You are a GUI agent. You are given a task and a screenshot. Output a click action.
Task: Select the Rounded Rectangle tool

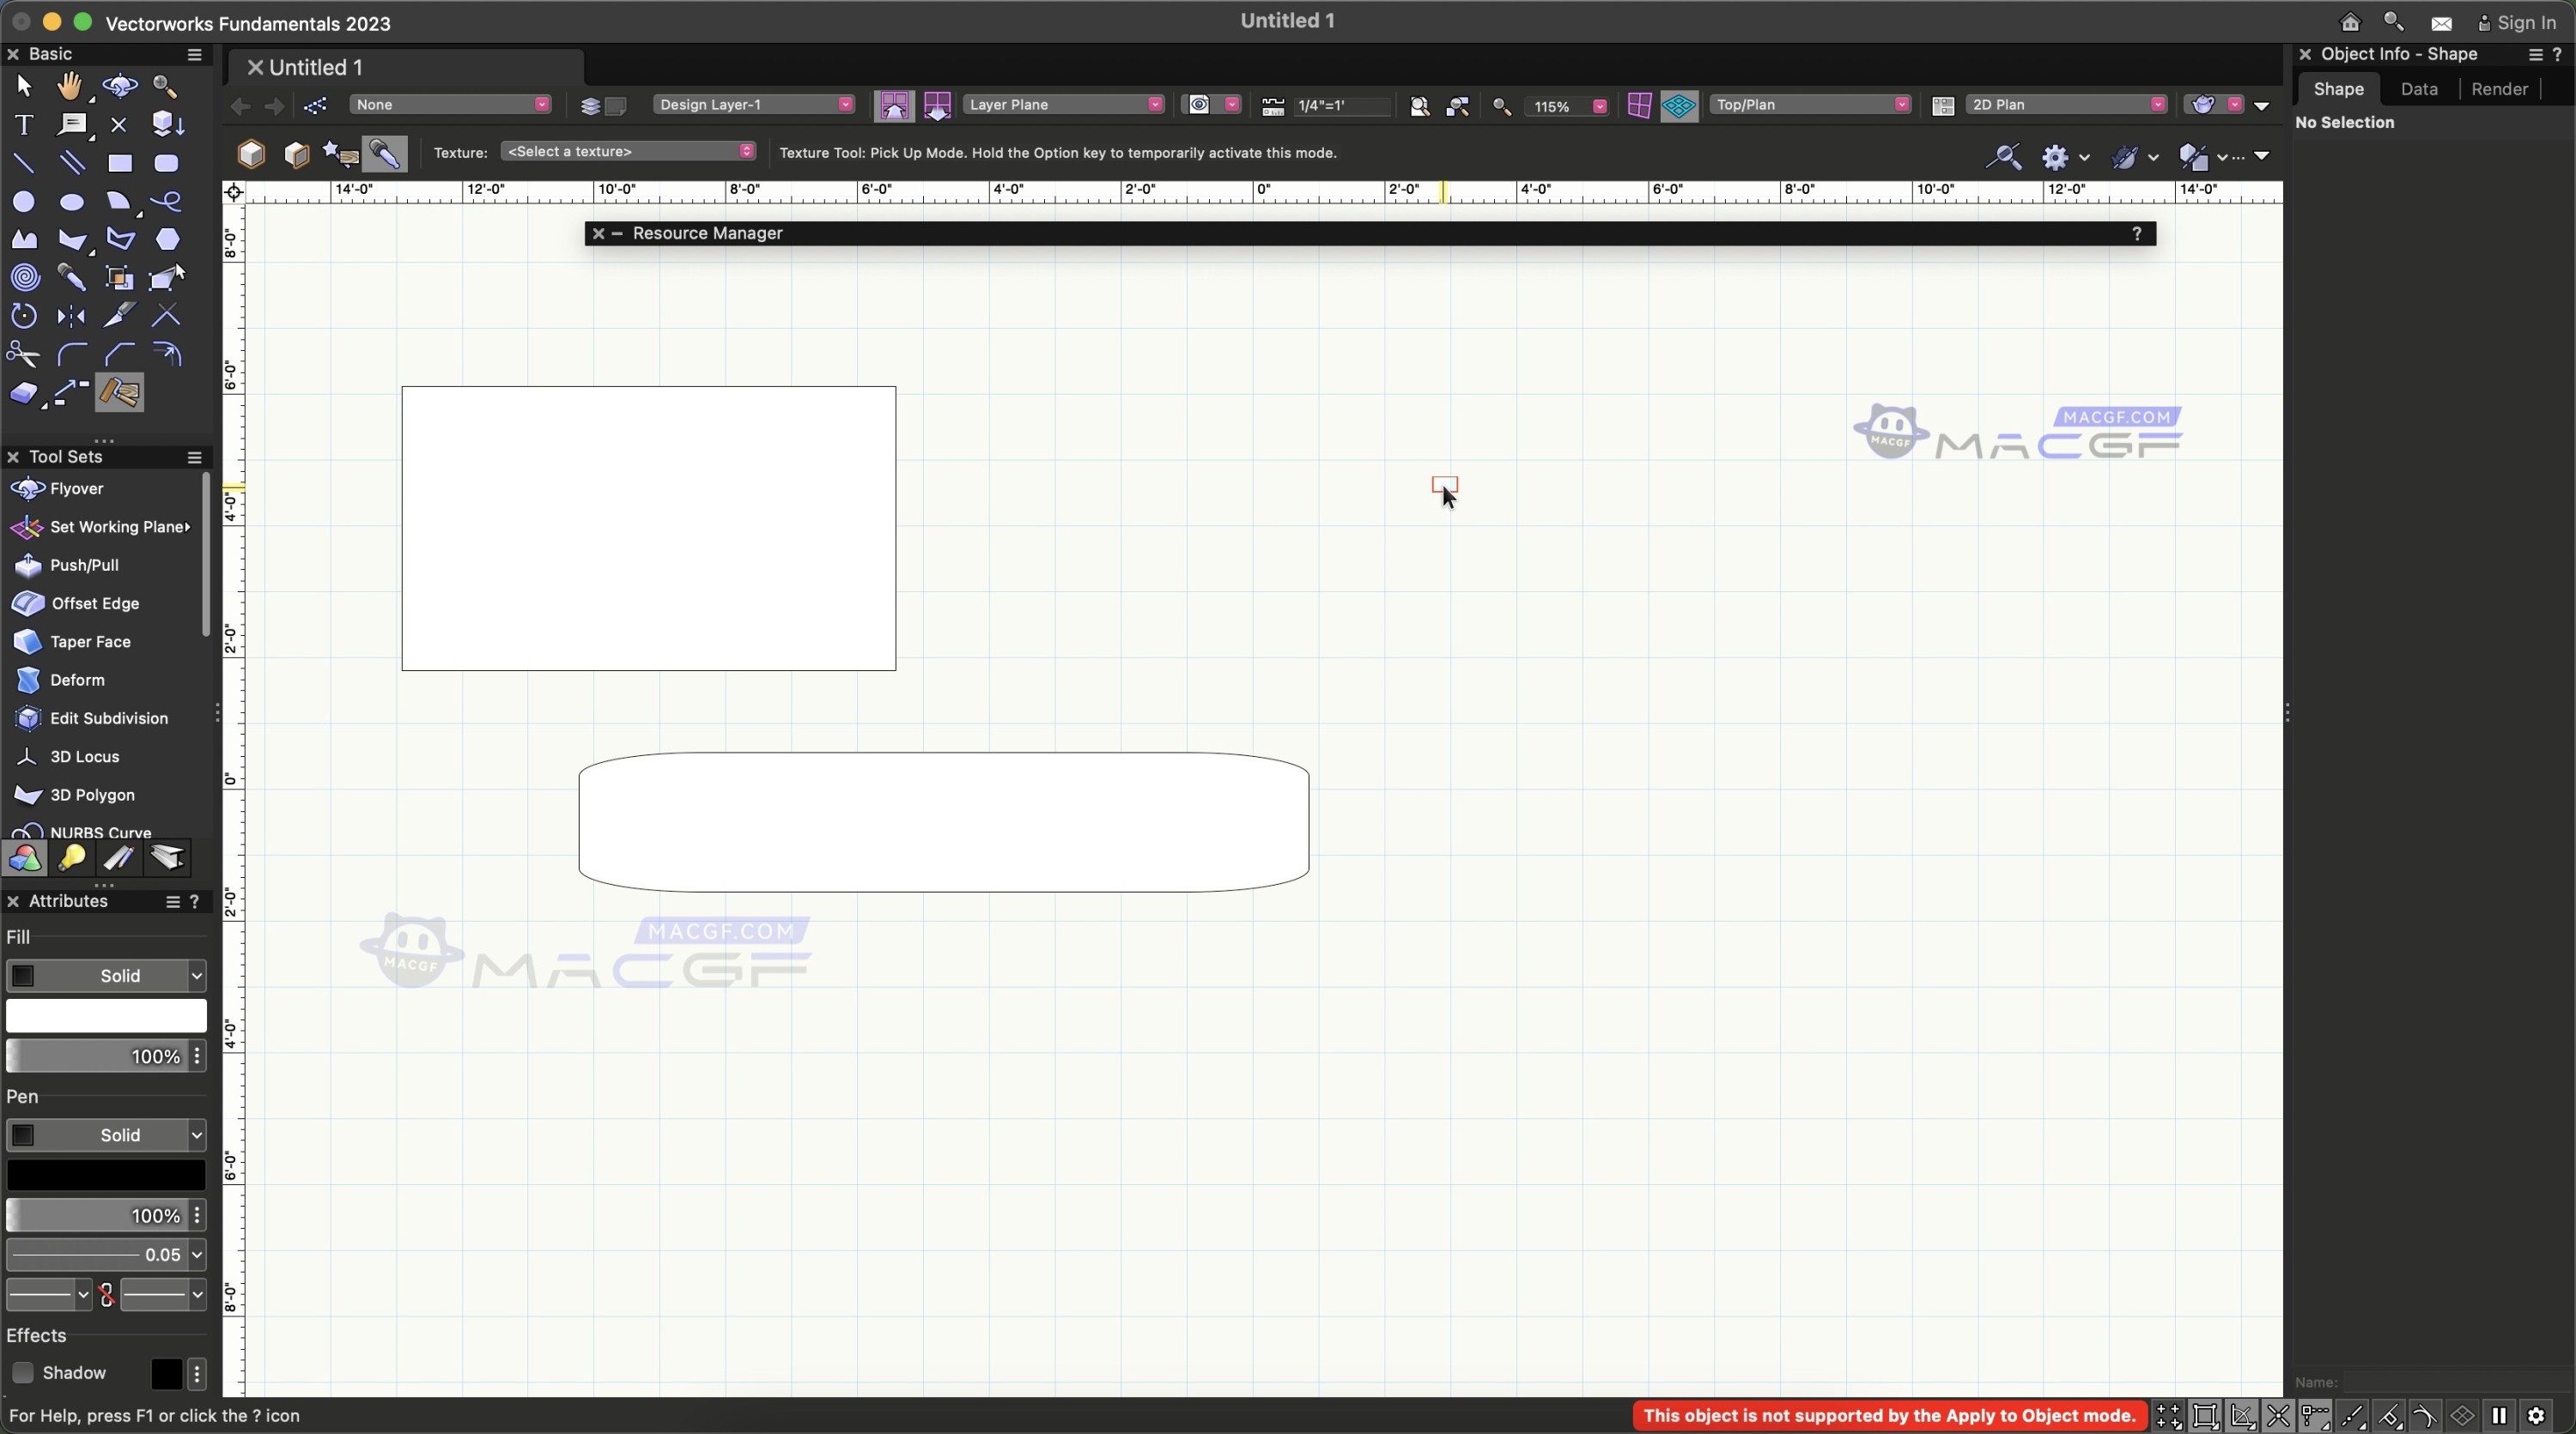tap(166, 163)
